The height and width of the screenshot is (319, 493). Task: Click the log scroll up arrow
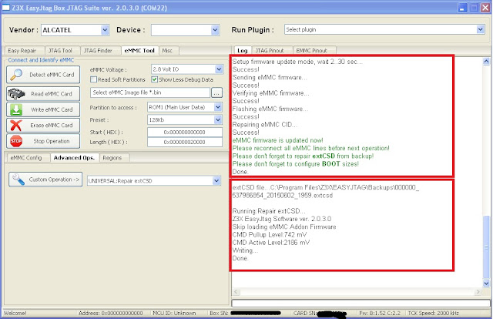point(486,62)
